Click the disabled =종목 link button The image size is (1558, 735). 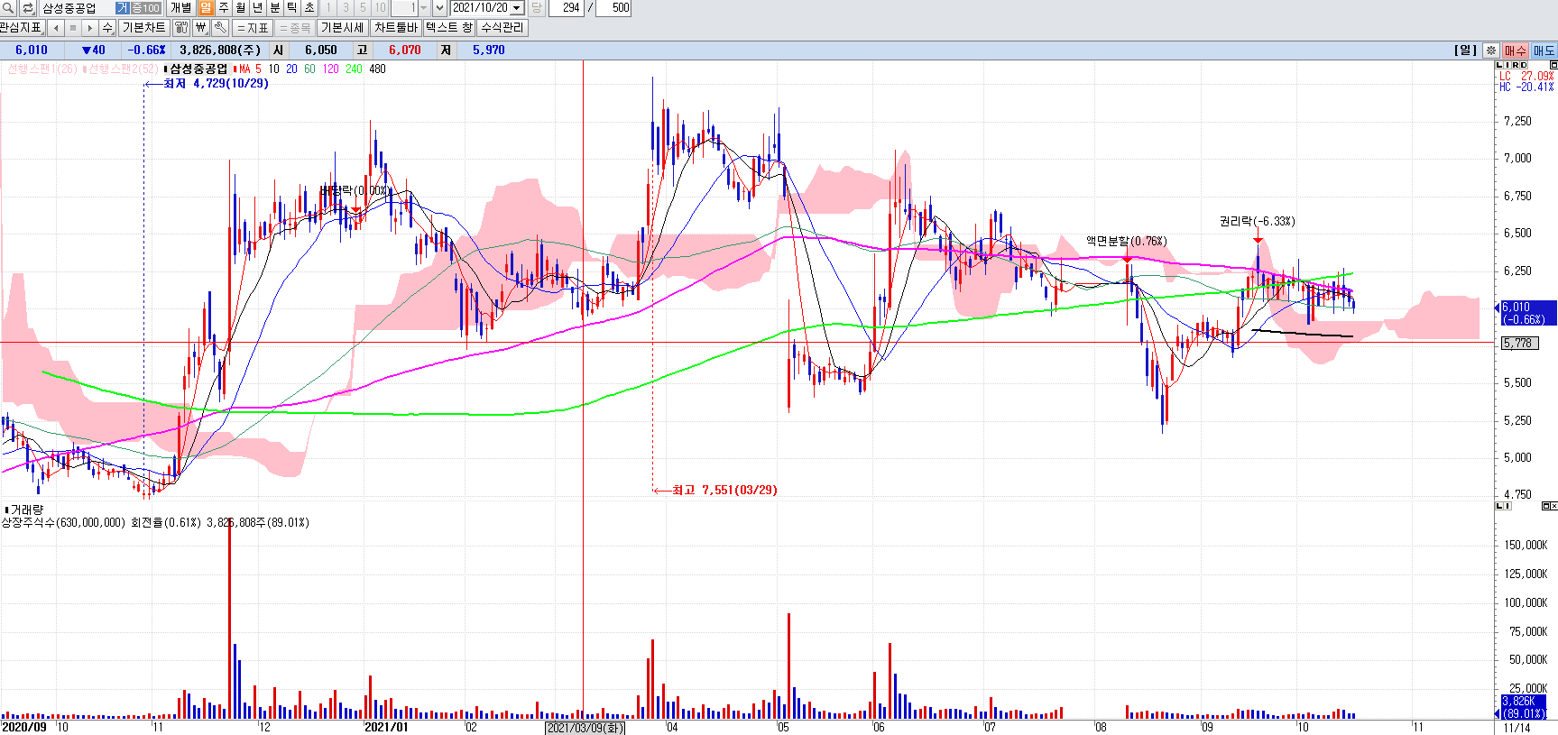coord(295,28)
